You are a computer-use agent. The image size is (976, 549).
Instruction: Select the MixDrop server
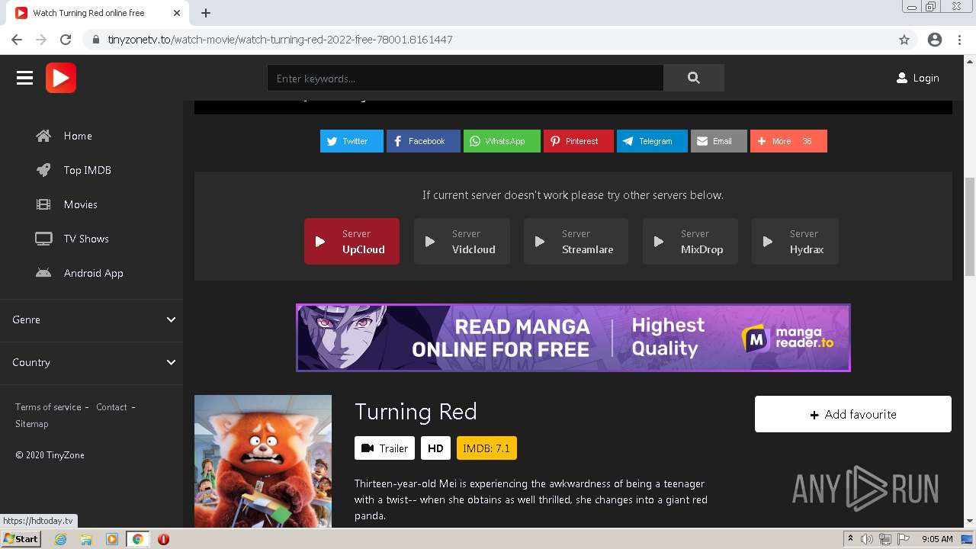(690, 242)
